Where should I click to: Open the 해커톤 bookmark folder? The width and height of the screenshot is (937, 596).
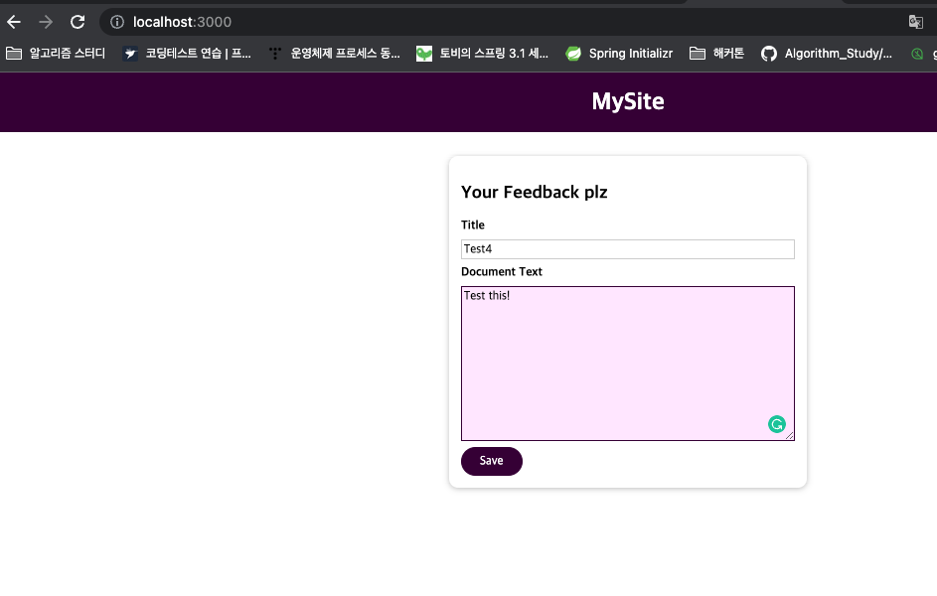pos(716,54)
